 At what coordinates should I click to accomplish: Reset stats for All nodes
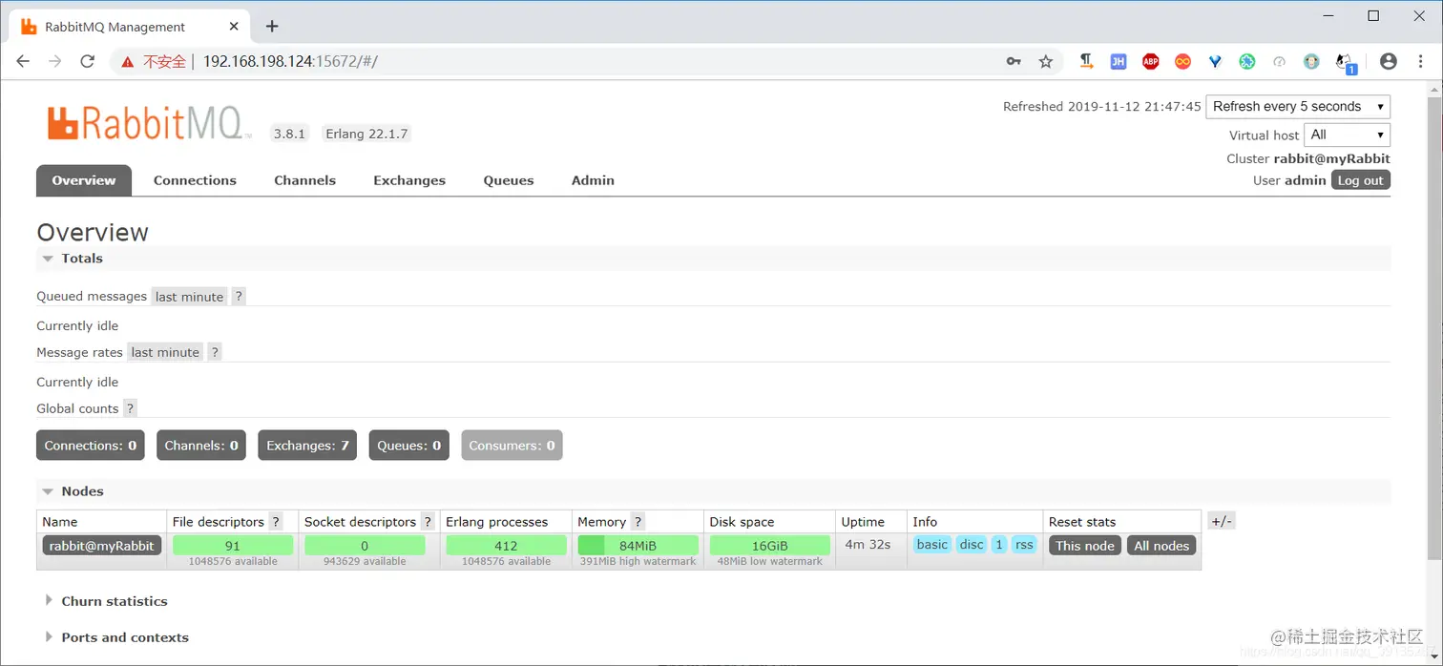point(1161,546)
